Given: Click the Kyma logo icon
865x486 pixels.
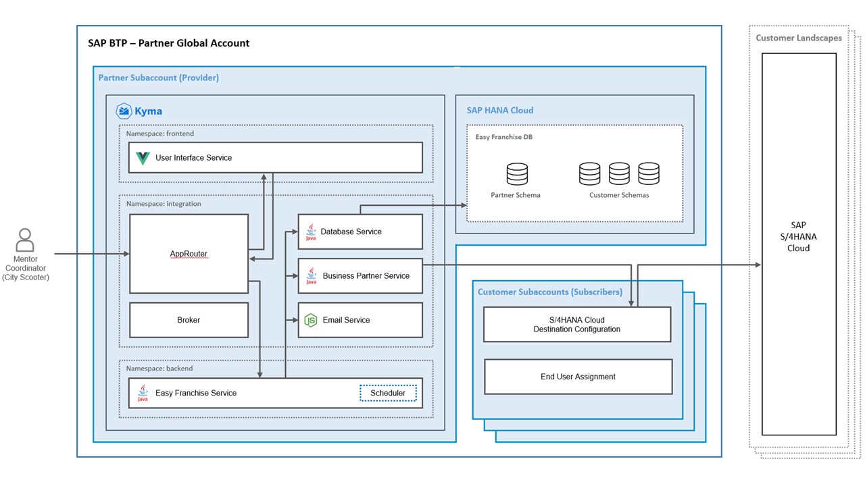Looking at the screenshot, I should pos(124,111).
